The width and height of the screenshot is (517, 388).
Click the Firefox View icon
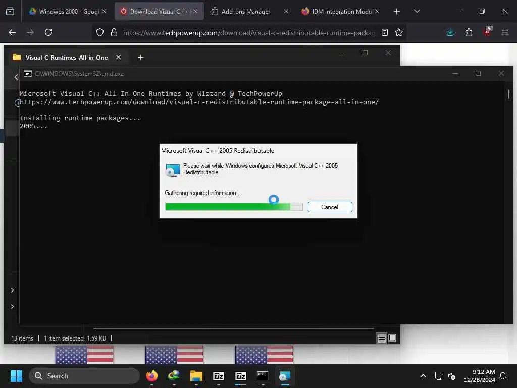click(x=10, y=11)
